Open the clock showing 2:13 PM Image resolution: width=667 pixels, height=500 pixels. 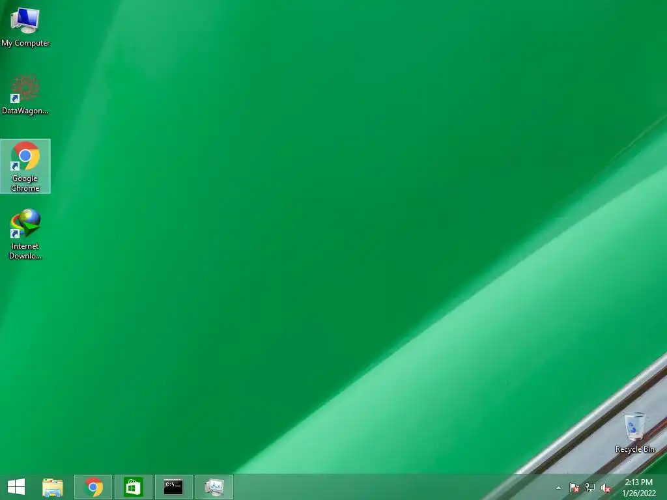(x=639, y=487)
